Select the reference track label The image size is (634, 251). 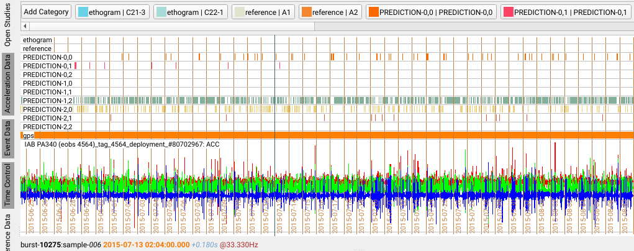pos(37,48)
